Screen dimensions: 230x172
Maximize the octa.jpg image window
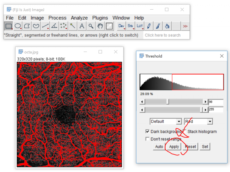(100, 52)
